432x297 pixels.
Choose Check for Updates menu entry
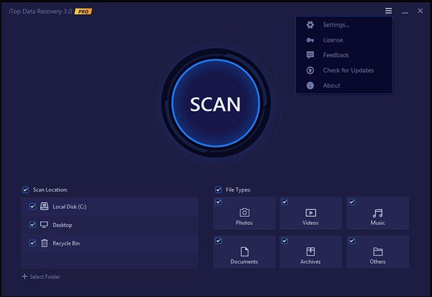[348, 70]
